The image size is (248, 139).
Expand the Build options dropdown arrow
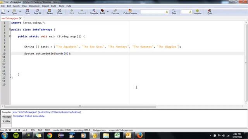pyautogui.click(x=108, y=12)
